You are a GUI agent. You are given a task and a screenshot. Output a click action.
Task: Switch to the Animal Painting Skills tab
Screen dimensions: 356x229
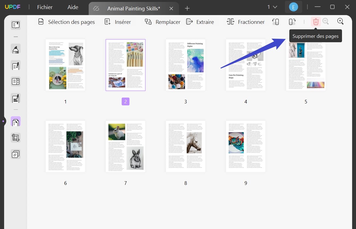click(133, 9)
